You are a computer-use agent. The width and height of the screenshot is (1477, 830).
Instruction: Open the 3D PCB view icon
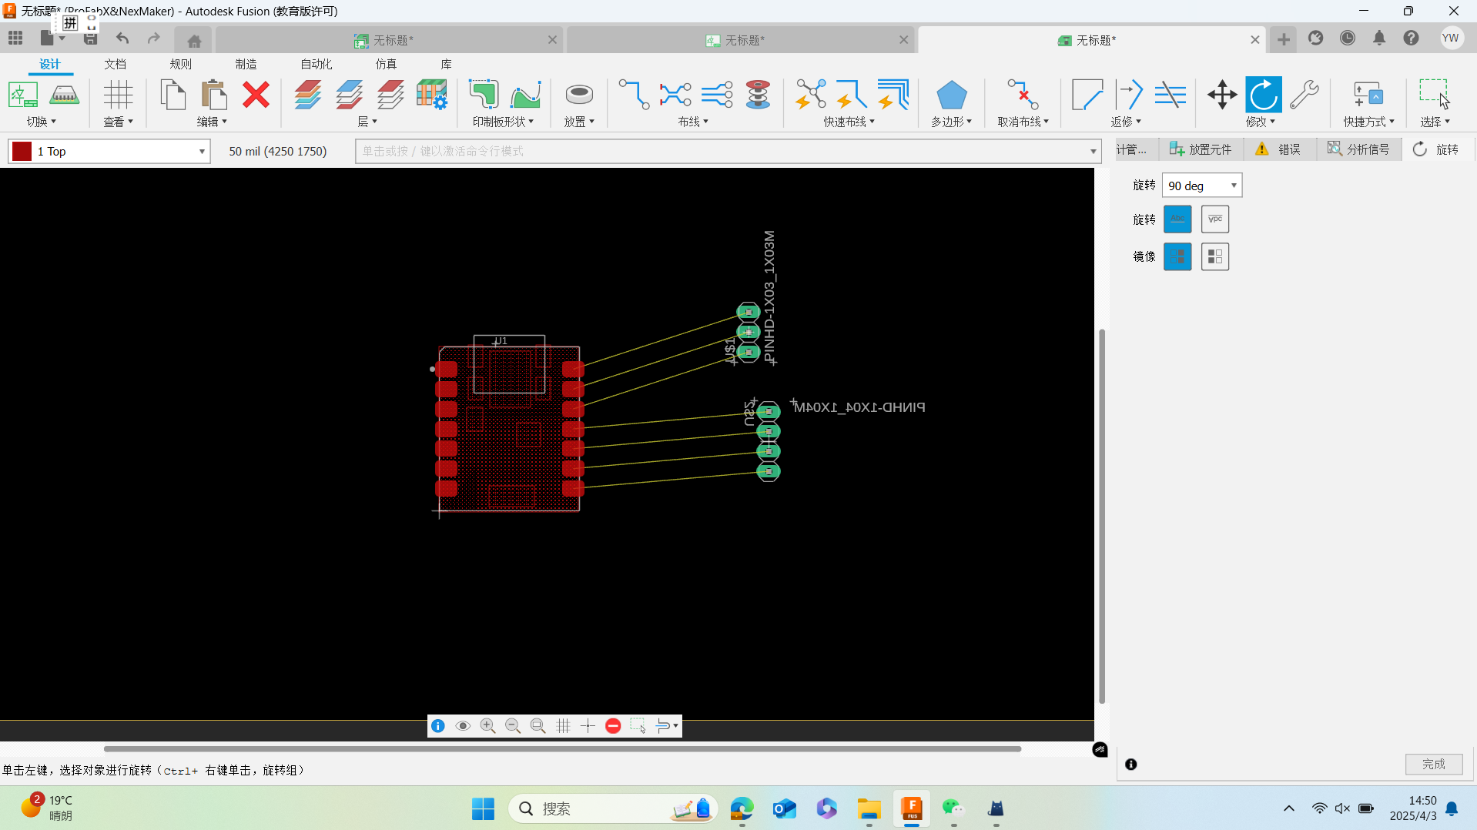point(64,95)
